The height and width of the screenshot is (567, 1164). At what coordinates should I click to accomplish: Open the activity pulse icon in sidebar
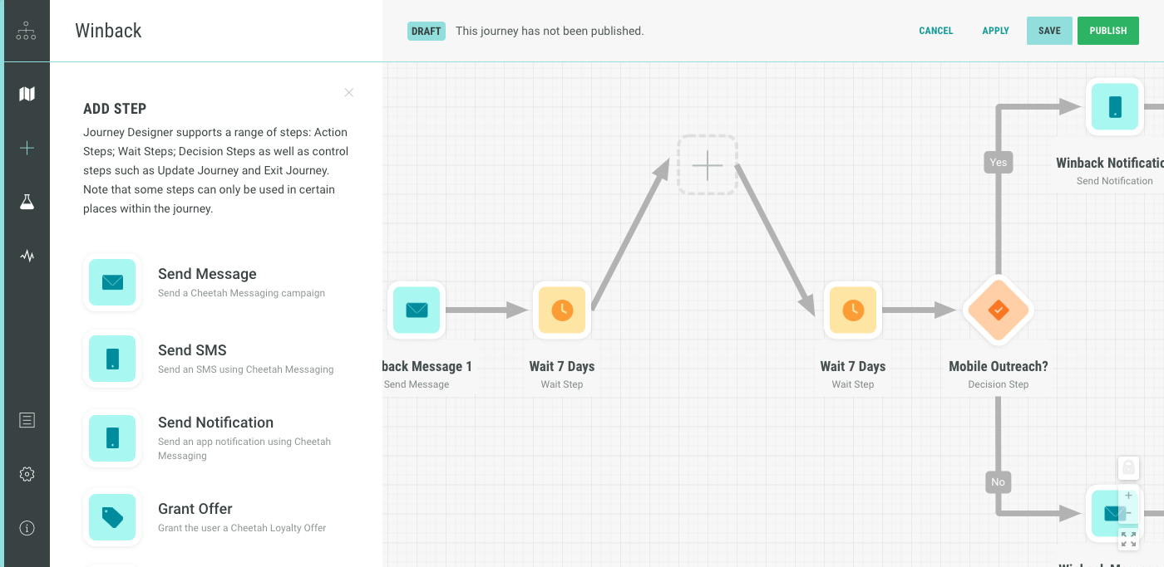pyautogui.click(x=27, y=256)
